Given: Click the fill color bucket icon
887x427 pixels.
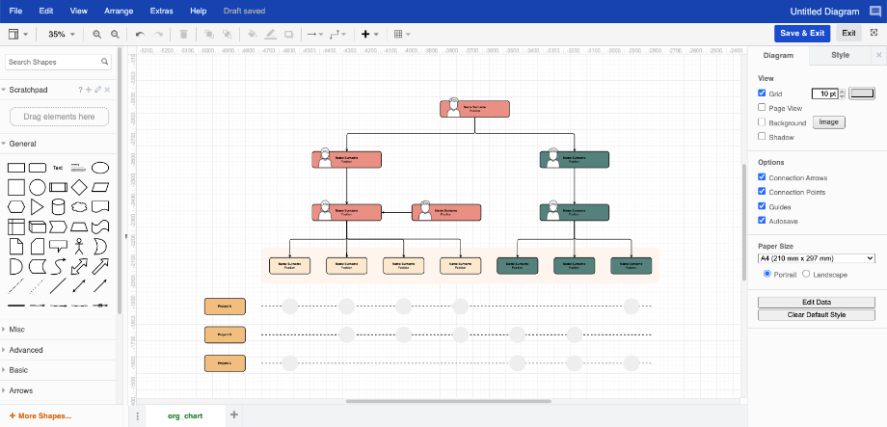Looking at the screenshot, I should (x=253, y=34).
